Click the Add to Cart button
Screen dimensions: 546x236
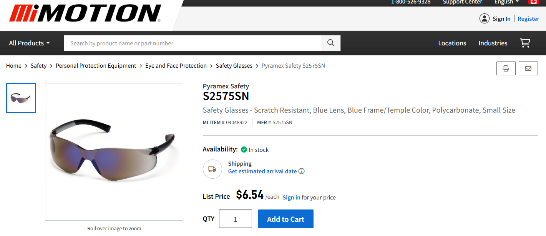(285, 218)
